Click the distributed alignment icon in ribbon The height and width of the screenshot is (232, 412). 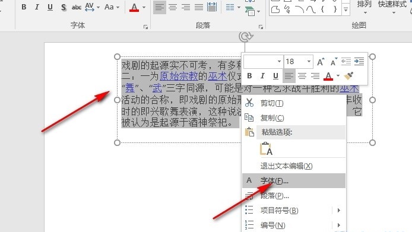212,7
